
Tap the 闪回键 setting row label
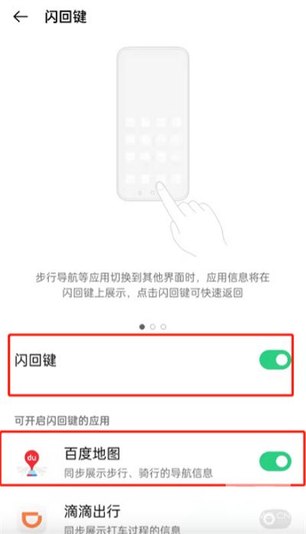click(35, 360)
